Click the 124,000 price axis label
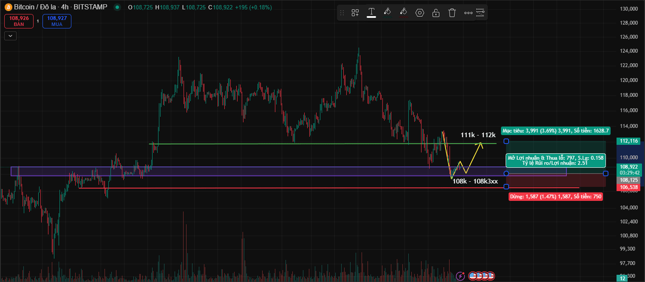Image resolution: width=645 pixels, height=282 pixels. point(629,51)
